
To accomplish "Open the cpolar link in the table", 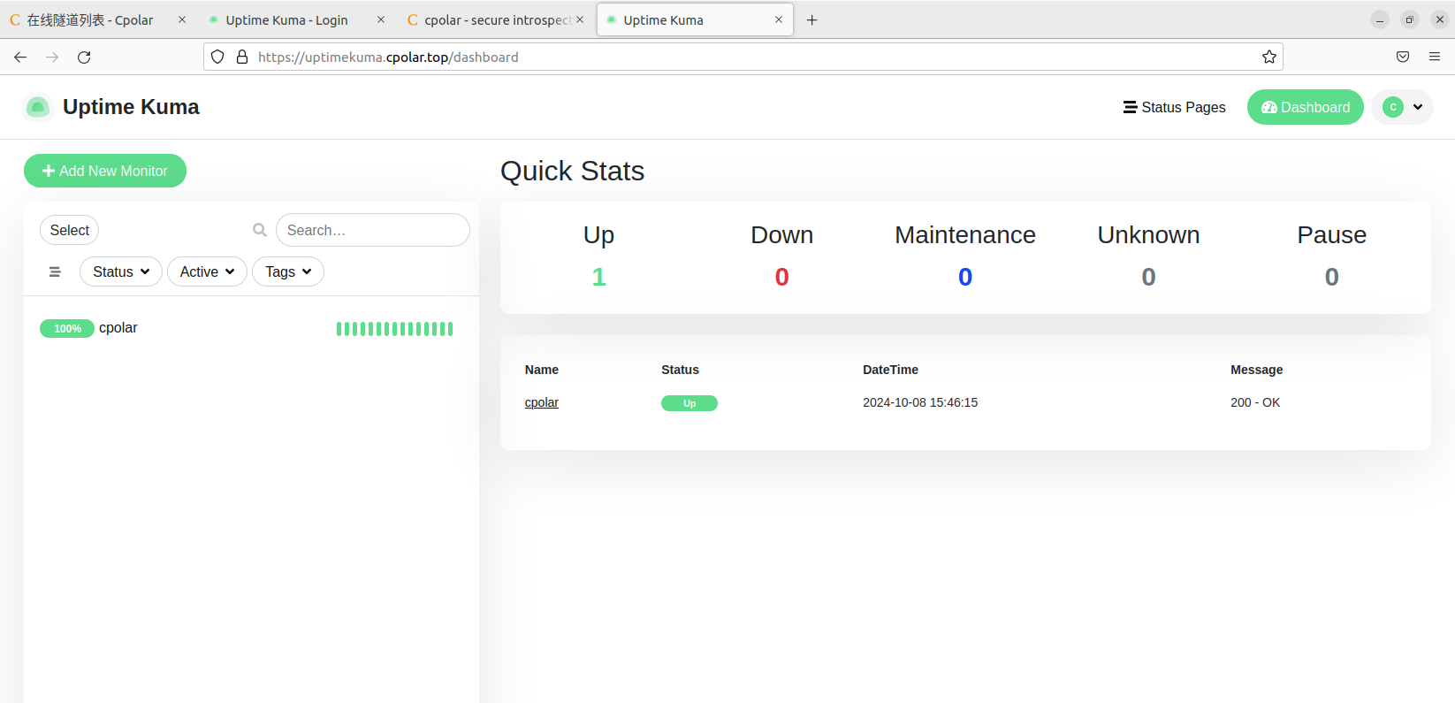I will pos(541,402).
